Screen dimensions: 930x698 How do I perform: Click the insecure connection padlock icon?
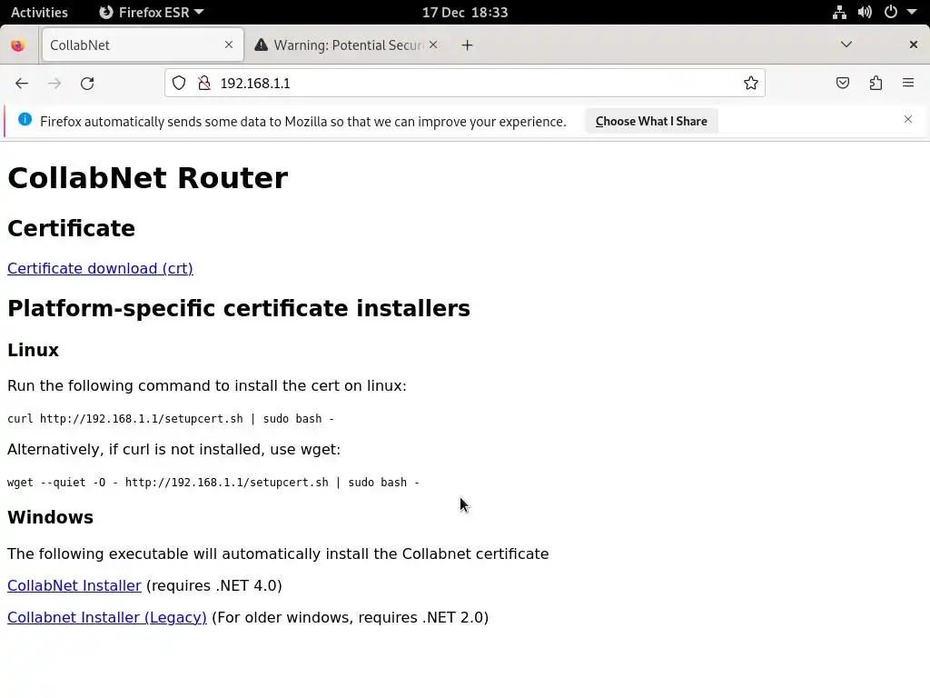pos(204,83)
